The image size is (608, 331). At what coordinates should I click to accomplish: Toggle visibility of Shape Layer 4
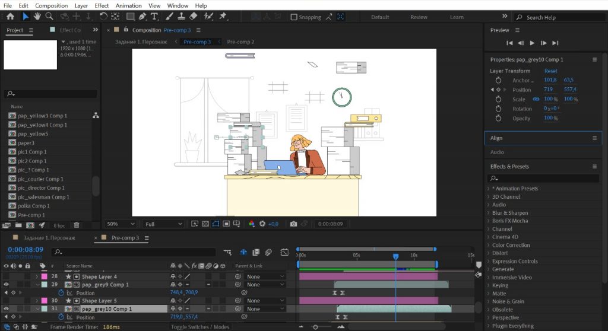(7, 276)
